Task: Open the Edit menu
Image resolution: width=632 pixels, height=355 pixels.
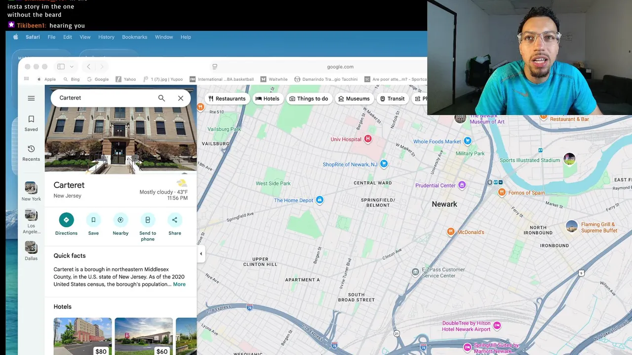Action: [x=68, y=37]
